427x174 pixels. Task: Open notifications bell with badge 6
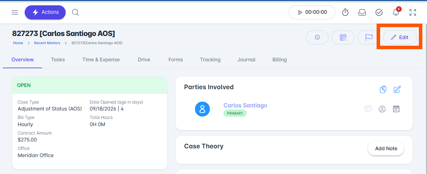[x=396, y=12]
